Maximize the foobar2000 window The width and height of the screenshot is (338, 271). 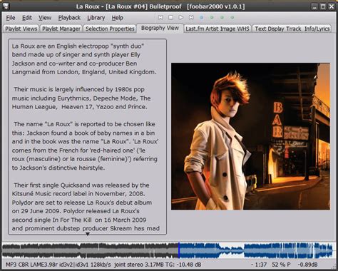[323, 6]
